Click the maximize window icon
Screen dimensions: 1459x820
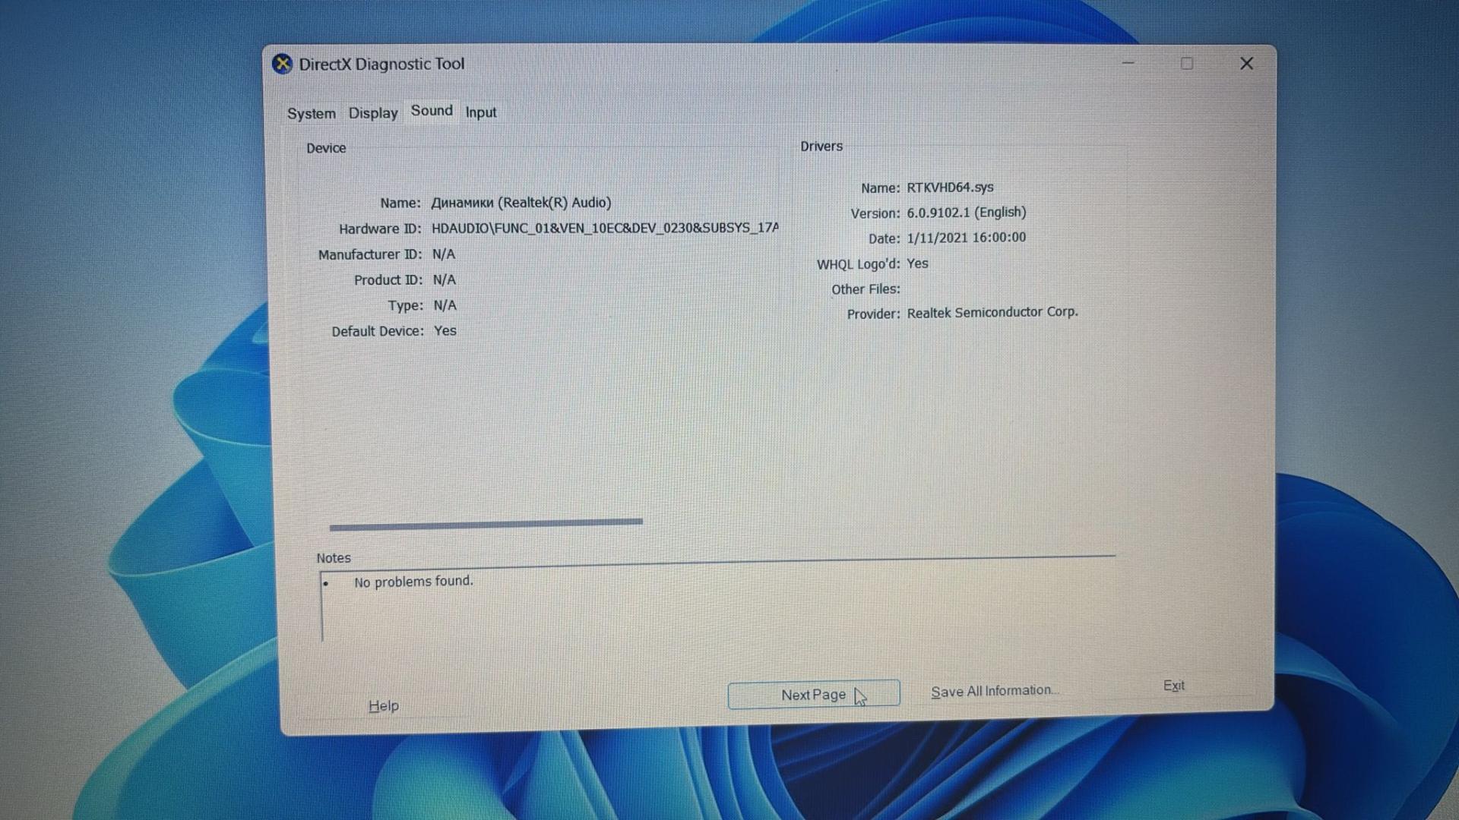pyautogui.click(x=1187, y=64)
